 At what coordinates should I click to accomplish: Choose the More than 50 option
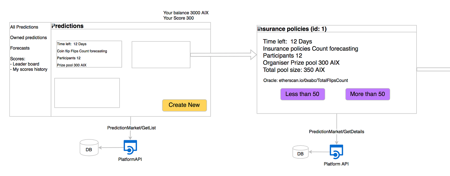click(368, 94)
